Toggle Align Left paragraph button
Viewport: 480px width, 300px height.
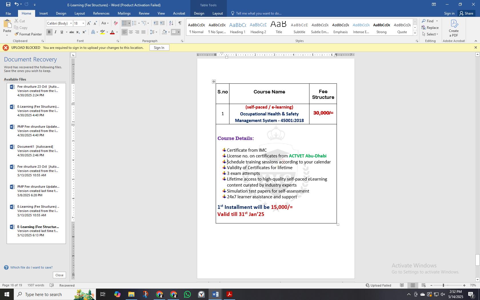[x=125, y=32]
